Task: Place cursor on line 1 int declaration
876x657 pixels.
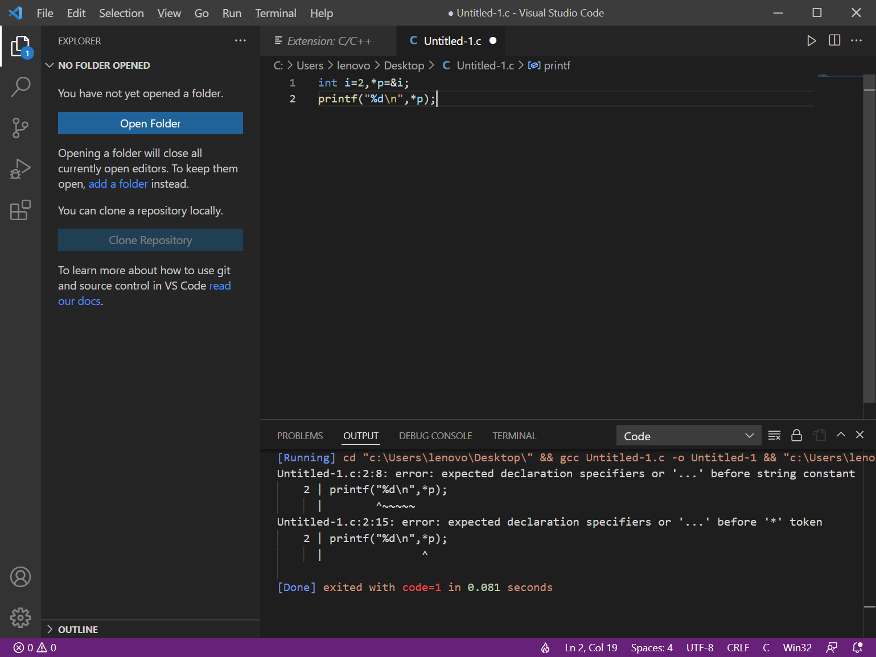Action: pyautogui.click(x=363, y=82)
